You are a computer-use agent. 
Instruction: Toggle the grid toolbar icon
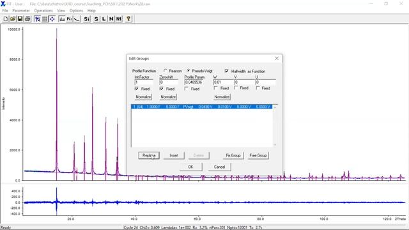pyautogui.click(x=45, y=19)
